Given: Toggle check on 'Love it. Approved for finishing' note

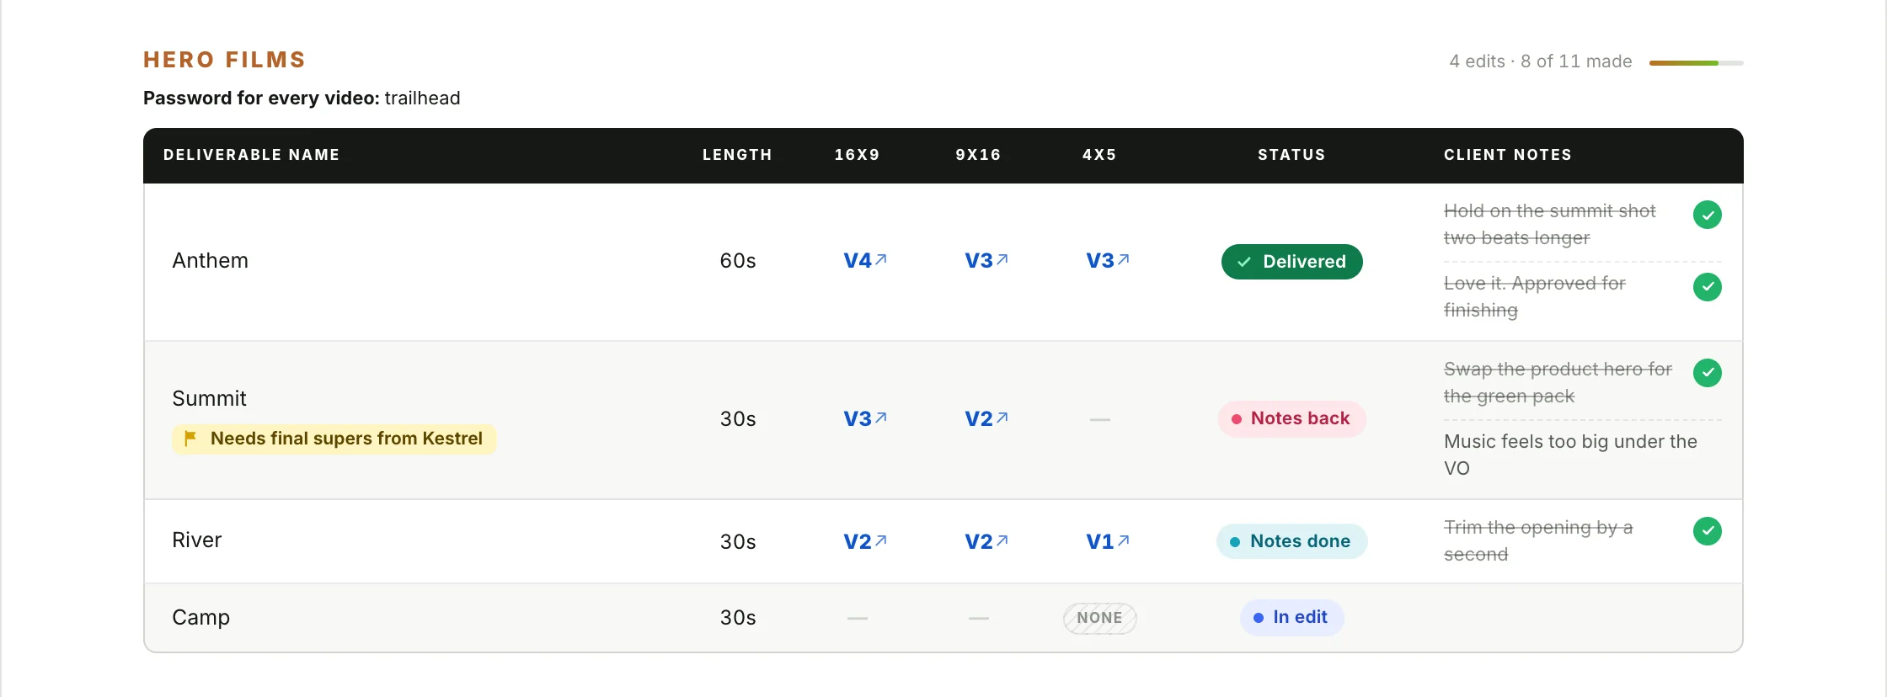Looking at the screenshot, I should coord(1708,287).
